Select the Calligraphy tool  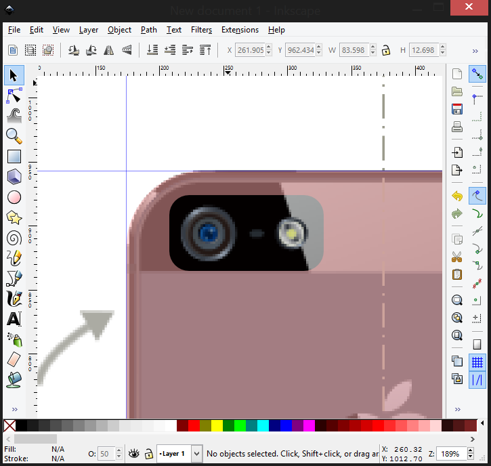tap(14, 299)
